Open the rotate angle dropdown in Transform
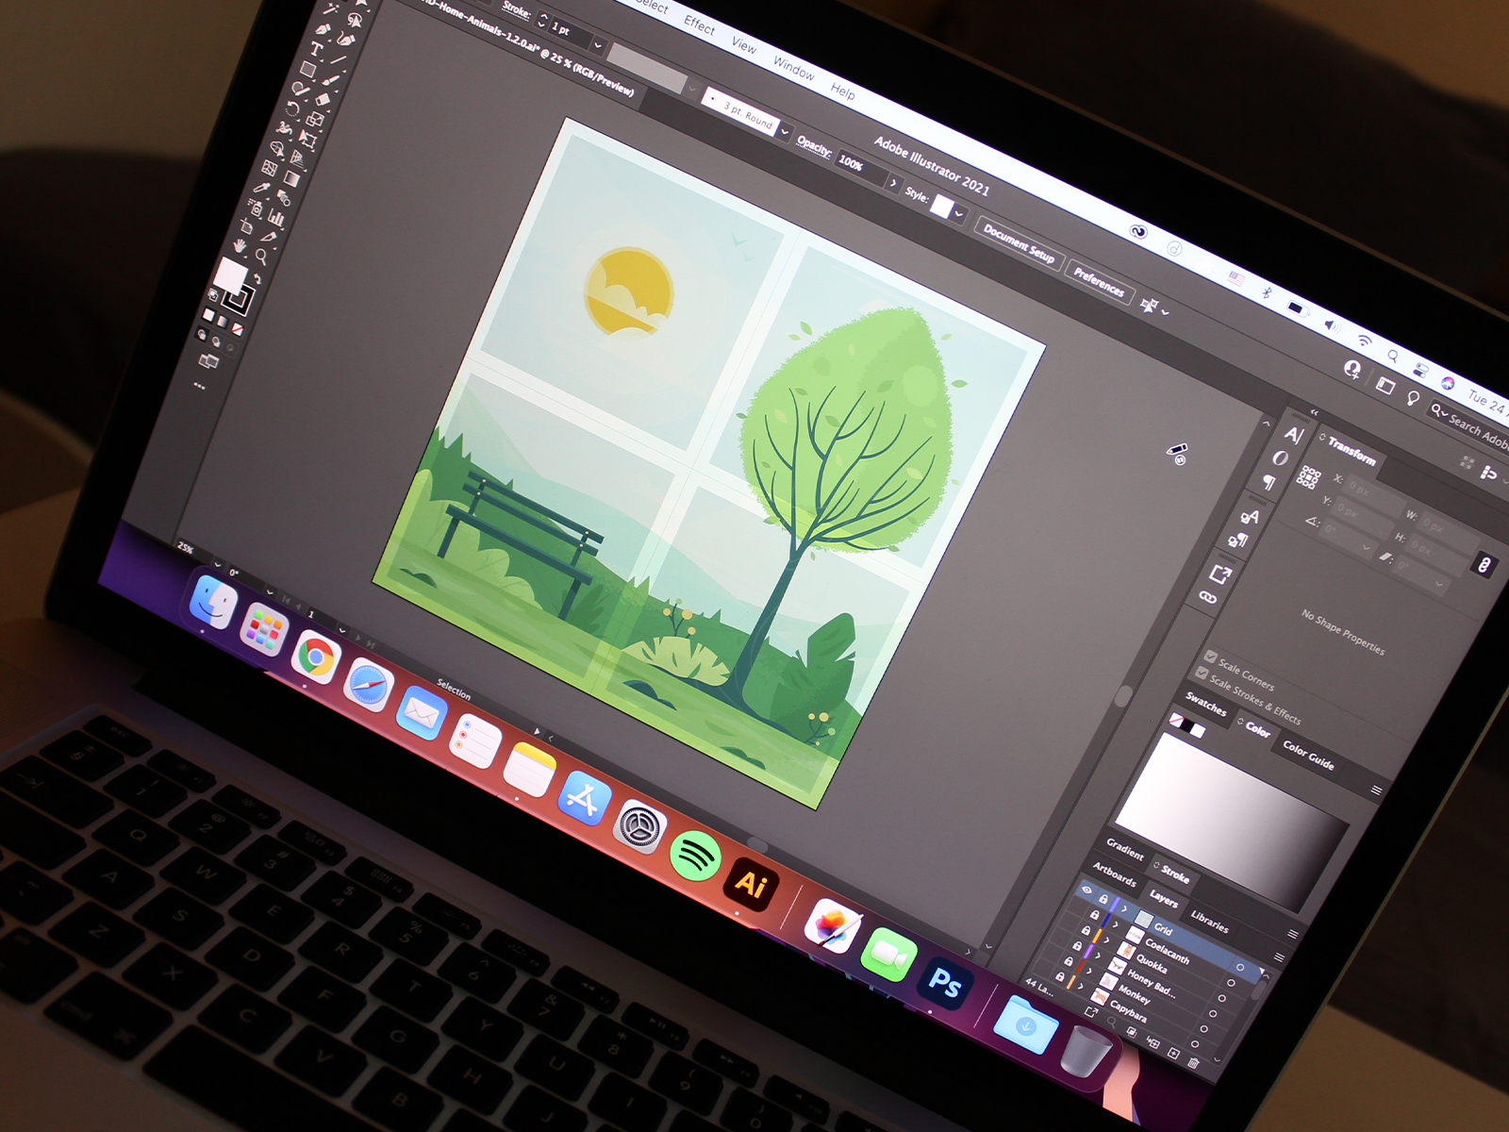Image resolution: width=1509 pixels, height=1132 pixels. [1366, 547]
